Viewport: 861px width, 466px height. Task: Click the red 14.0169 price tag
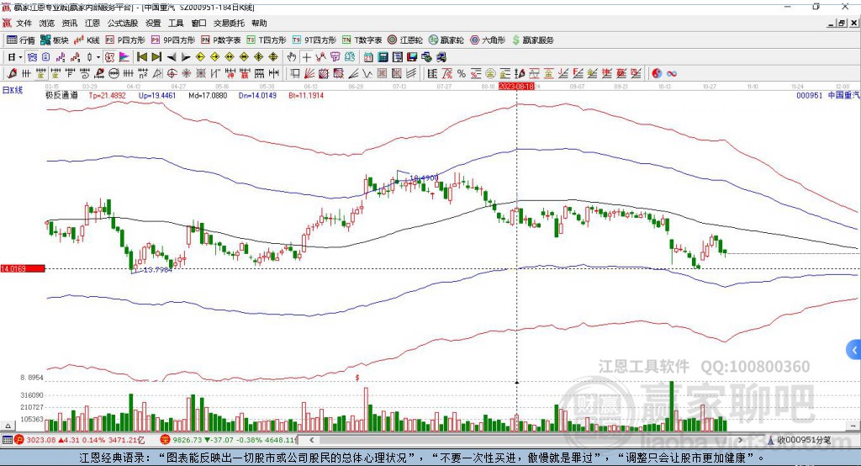coord(23,268)
